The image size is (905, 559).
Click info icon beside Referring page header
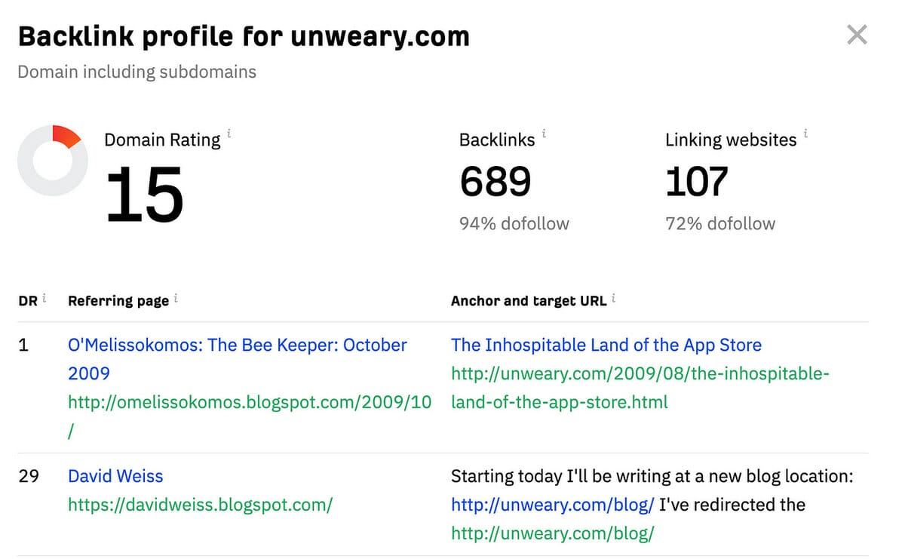176,299
